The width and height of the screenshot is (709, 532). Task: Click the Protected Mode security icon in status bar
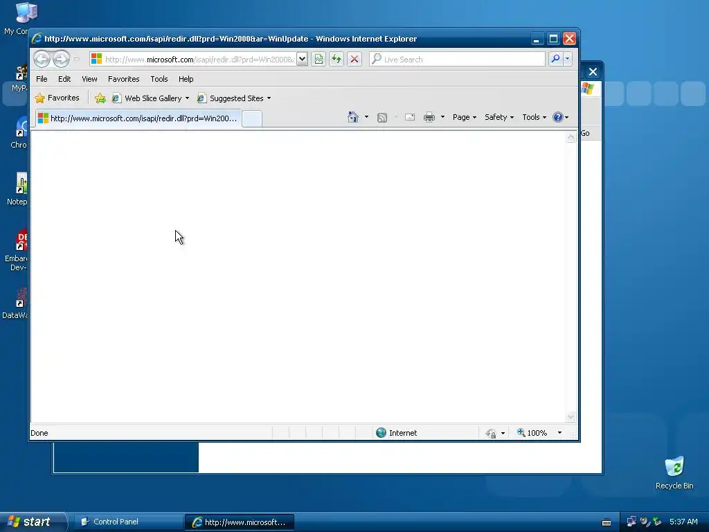(491, 434)
